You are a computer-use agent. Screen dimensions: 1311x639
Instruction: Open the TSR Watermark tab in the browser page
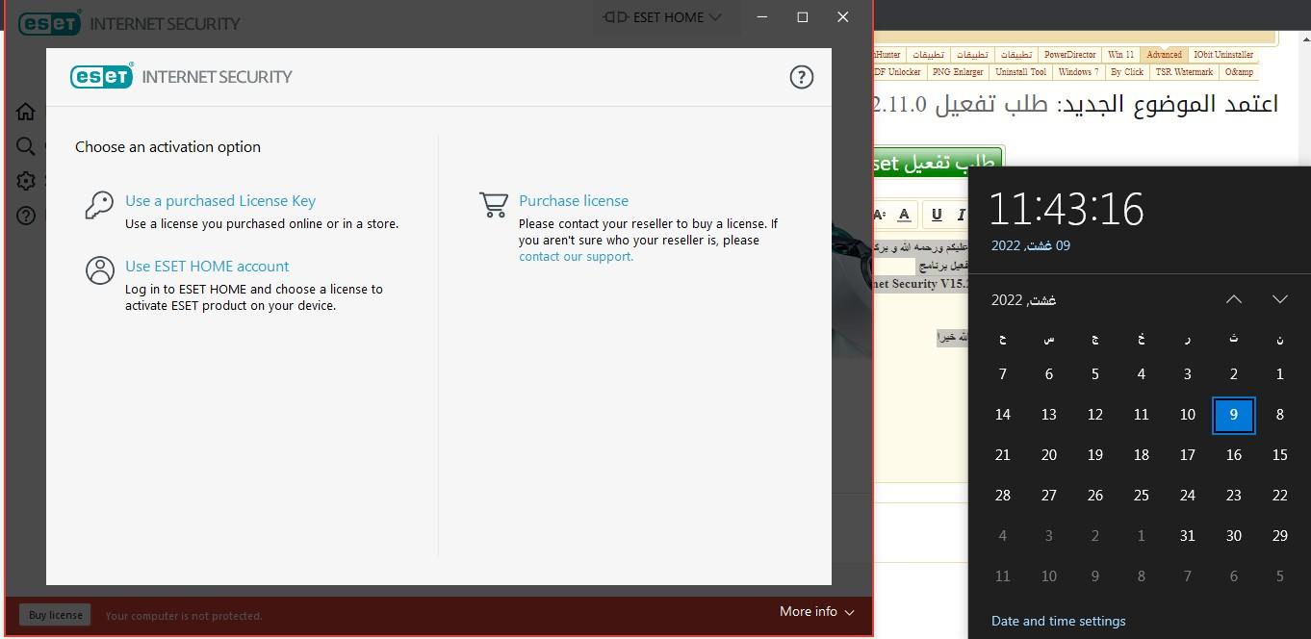pyautogui.click(x=1184, y=72)
